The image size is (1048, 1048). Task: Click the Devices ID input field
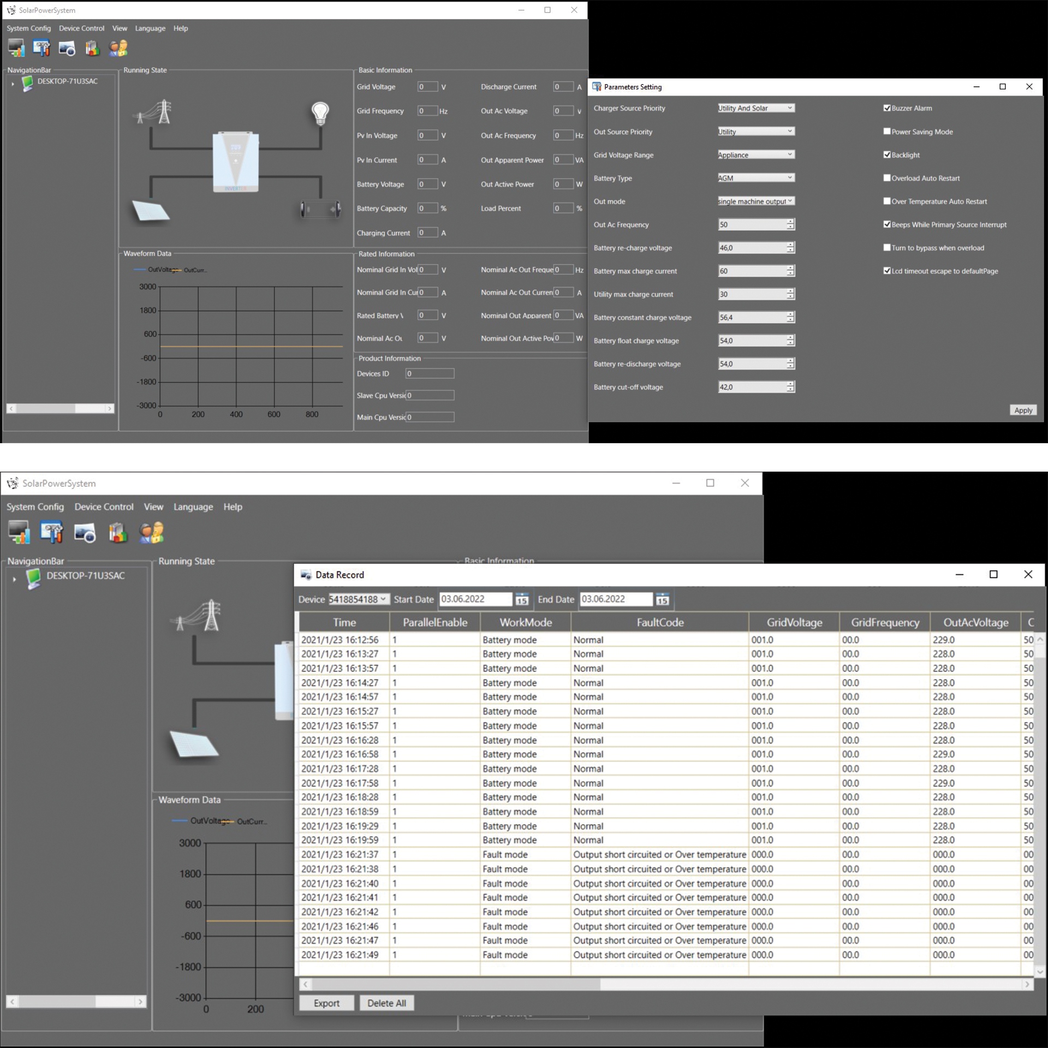coord(430,374)
